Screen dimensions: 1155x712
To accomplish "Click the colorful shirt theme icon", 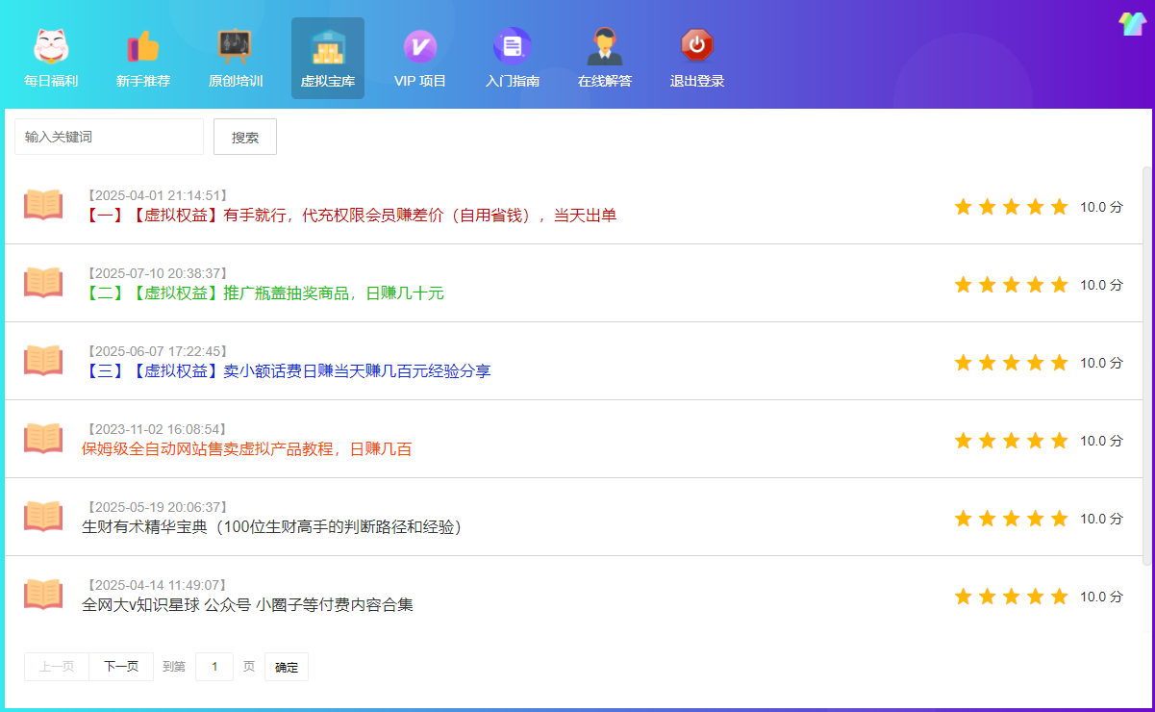I will [1133, 24].
